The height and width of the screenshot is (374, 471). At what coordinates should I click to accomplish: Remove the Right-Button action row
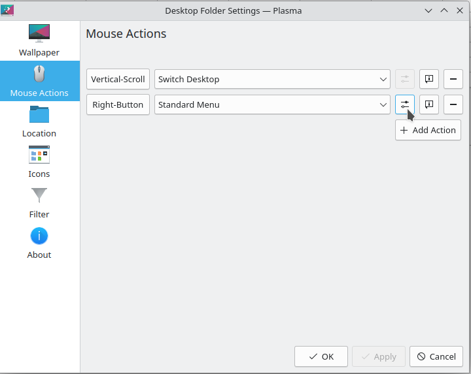coord(453,104)
